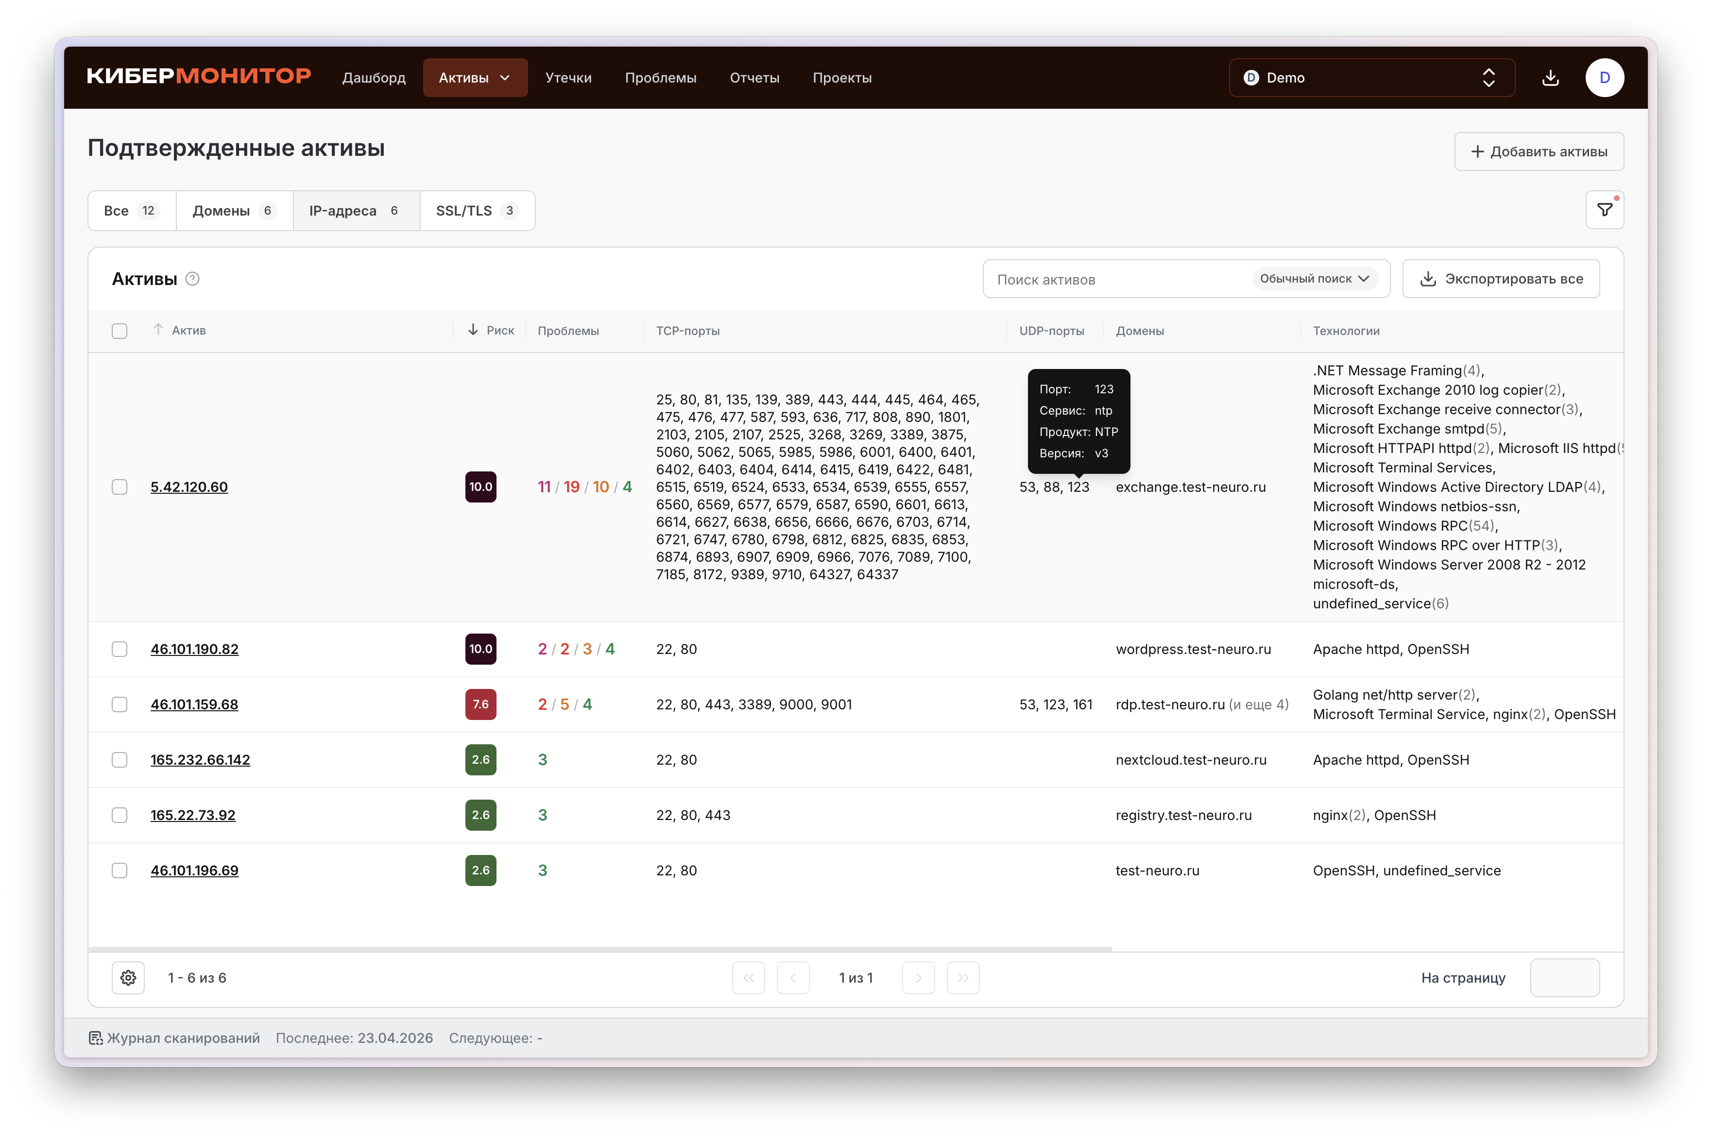Click the Добавить активы button
1712x1139 pixels.
click(x=1539, y=152)
